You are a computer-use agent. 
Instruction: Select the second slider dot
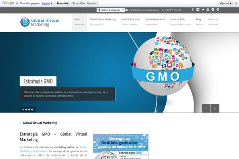[26, 109]
